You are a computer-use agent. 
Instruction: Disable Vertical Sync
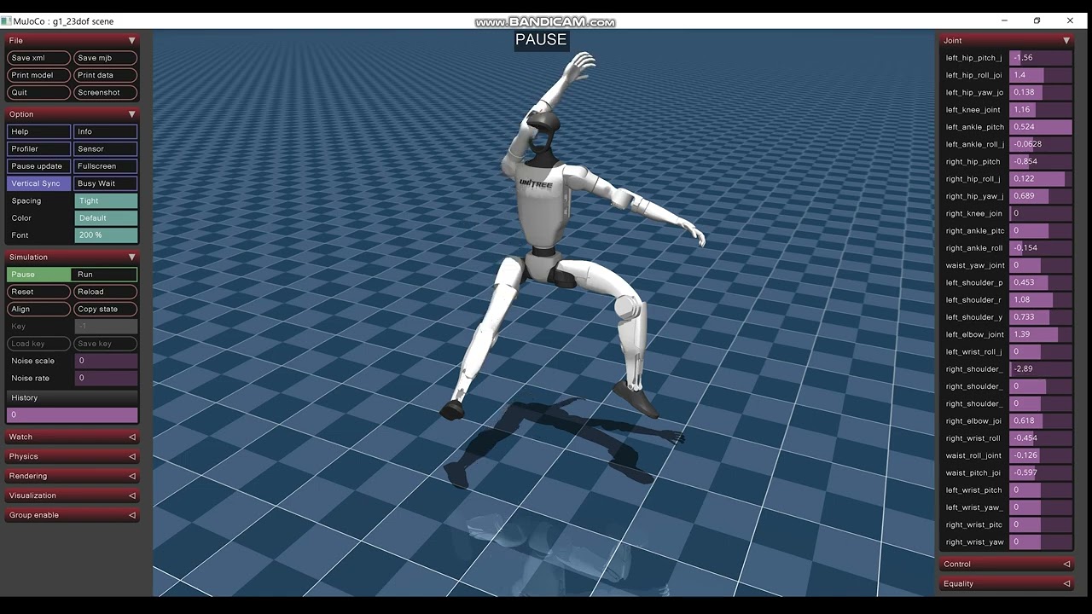(38, 183)
